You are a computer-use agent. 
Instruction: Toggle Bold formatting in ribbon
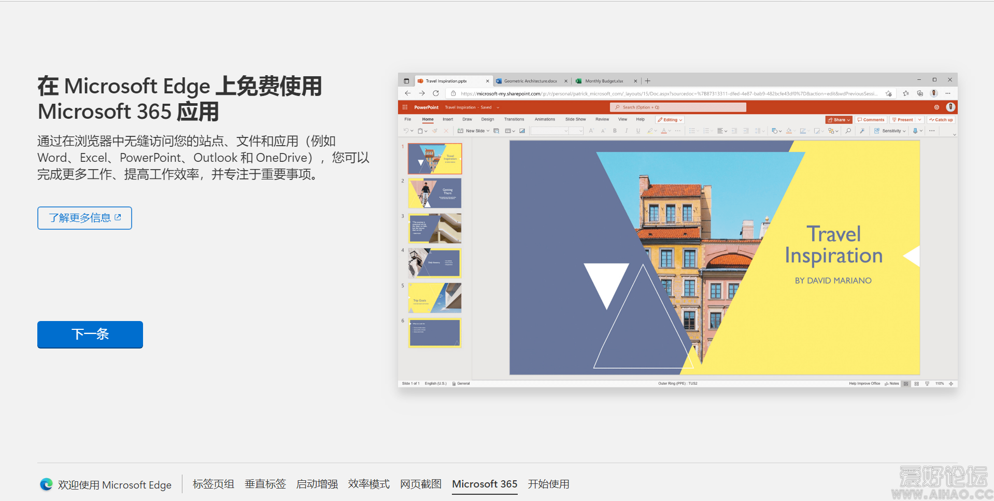(615, 131)
